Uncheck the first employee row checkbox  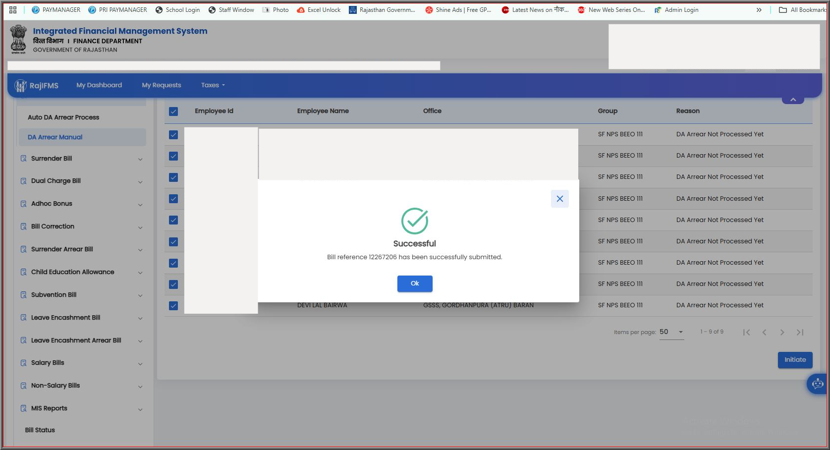point(173,135)
